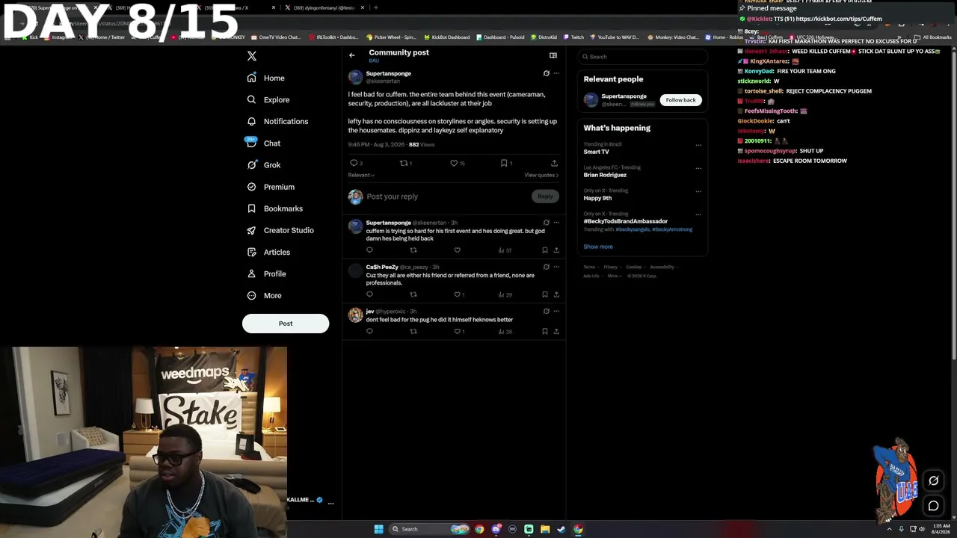Open more options for Happy 9th trend
The width and height of the screenshot is (957, 538).
pos(698,191)
